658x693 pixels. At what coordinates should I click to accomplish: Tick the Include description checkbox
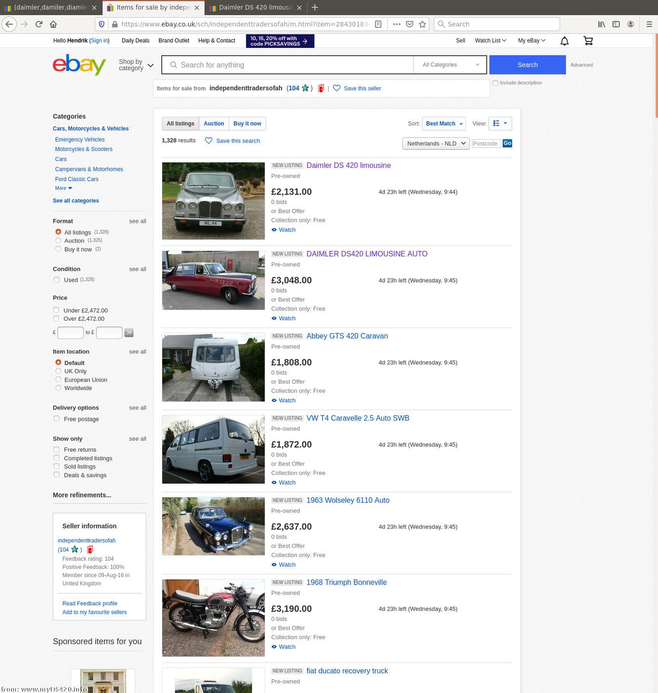point(495,83)
